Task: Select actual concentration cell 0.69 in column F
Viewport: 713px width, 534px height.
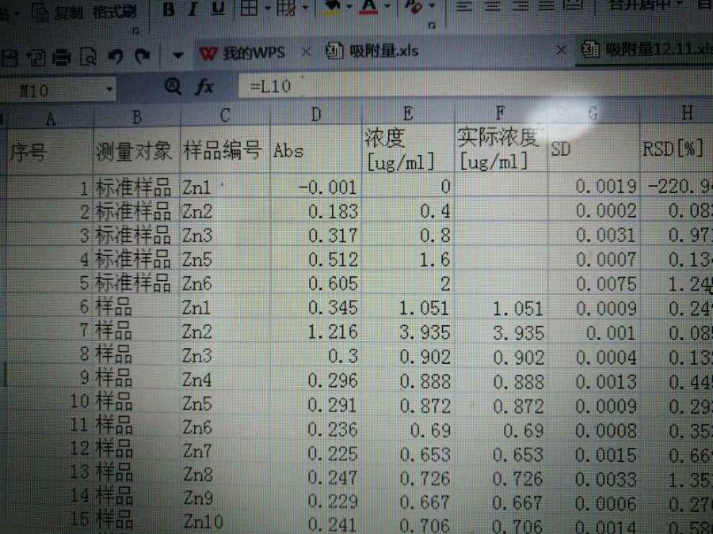Action: [x=501, y=430]
